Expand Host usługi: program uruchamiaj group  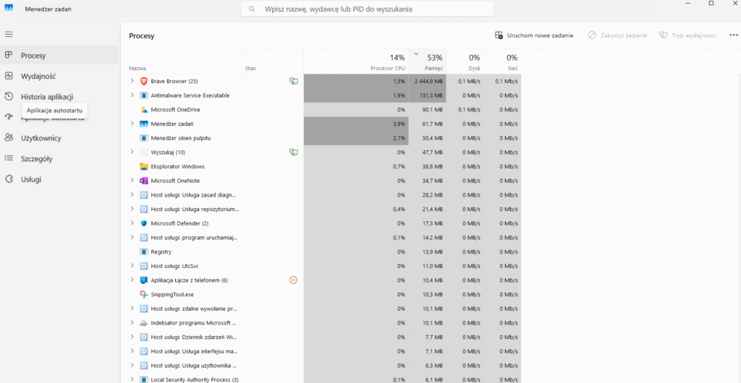coord(132,237)
